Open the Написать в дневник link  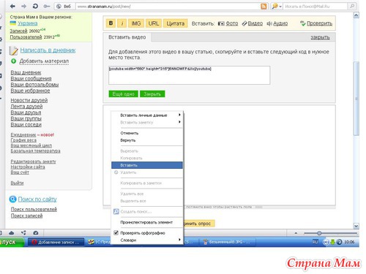(48, 50)
